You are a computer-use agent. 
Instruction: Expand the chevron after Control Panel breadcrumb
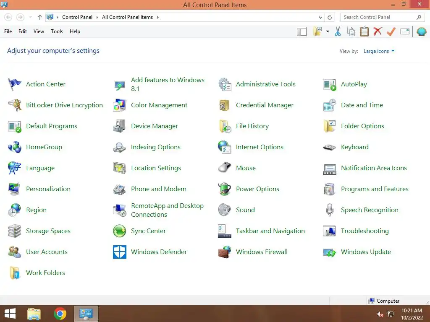coord(97,17)
